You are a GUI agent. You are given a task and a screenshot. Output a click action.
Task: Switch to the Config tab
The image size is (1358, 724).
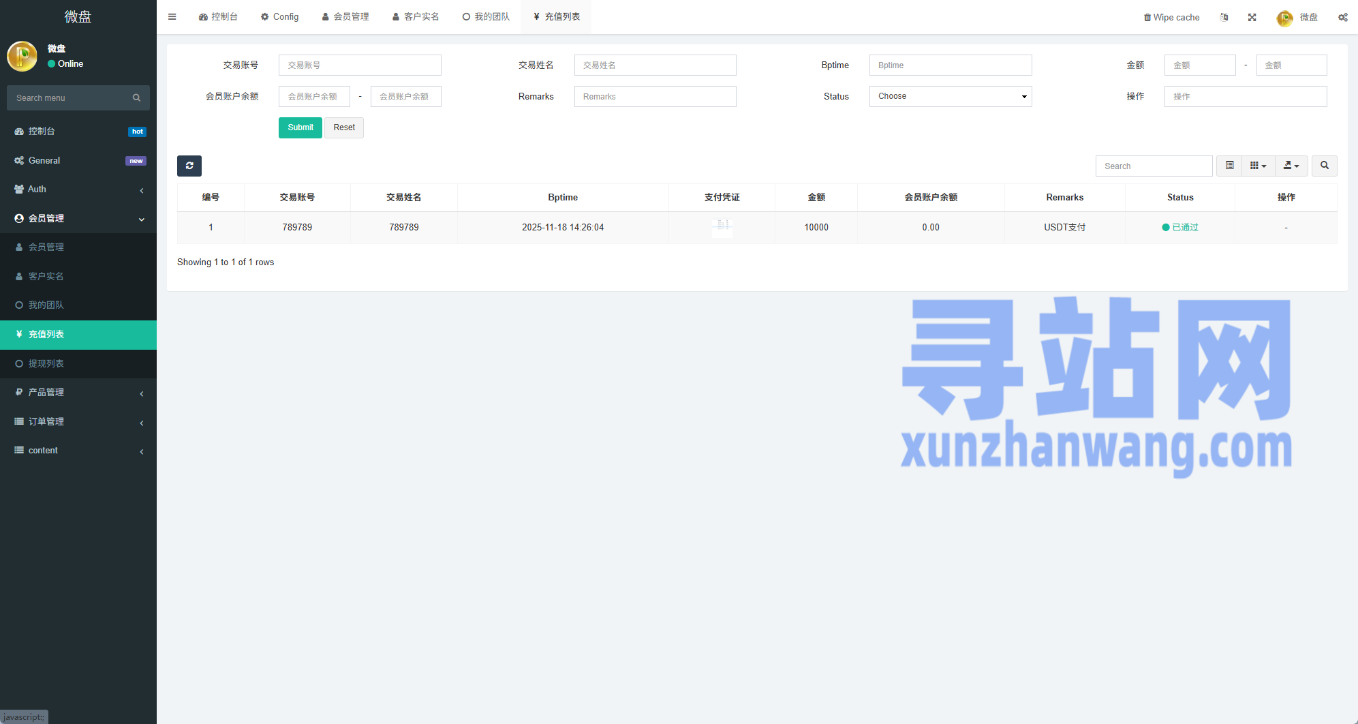(279, 17)
